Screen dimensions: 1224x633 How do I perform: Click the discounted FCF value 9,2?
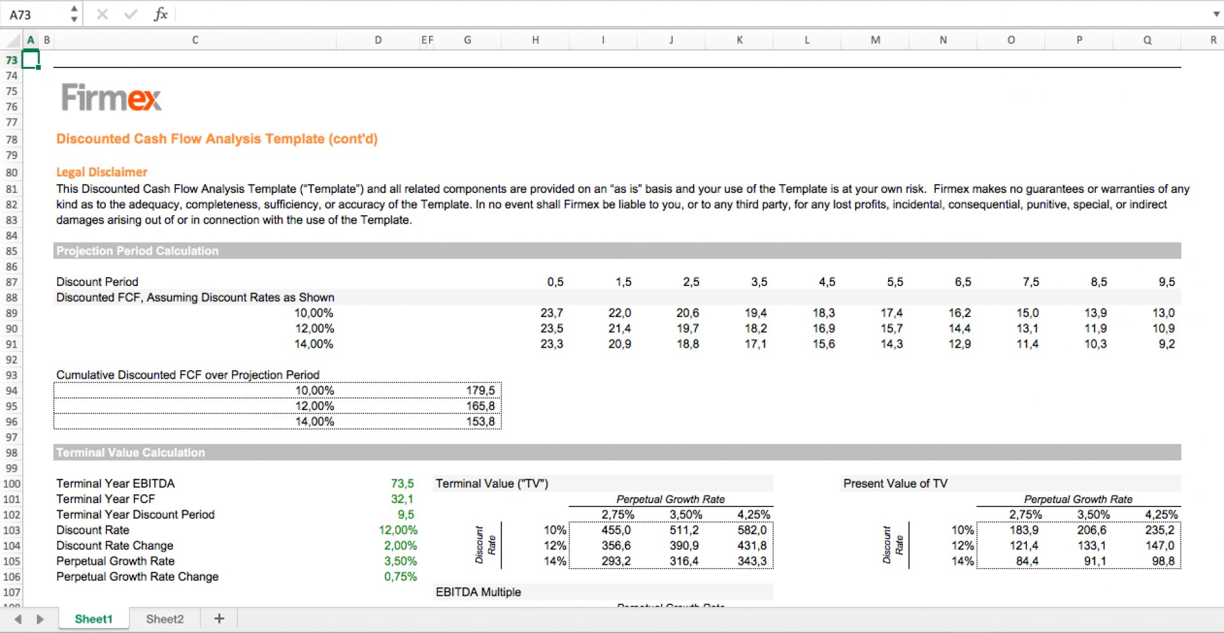(x=1167, y=344)
